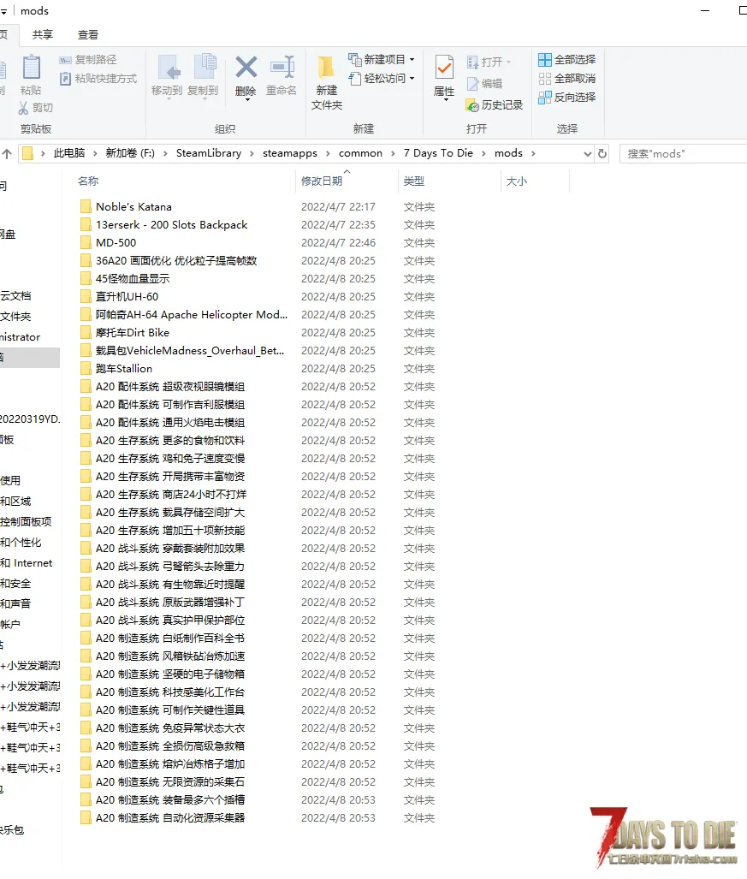The width and height of the screenshot is (747, 879).
Task: Sort files by the 大小 column header
Action: (517, 181)
